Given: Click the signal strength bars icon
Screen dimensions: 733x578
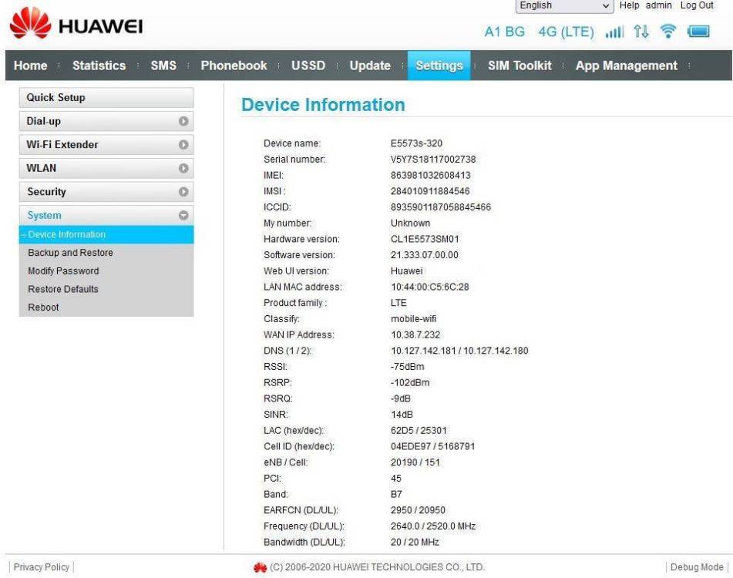Looking at the screenshot, I should [x=614, y=32].
